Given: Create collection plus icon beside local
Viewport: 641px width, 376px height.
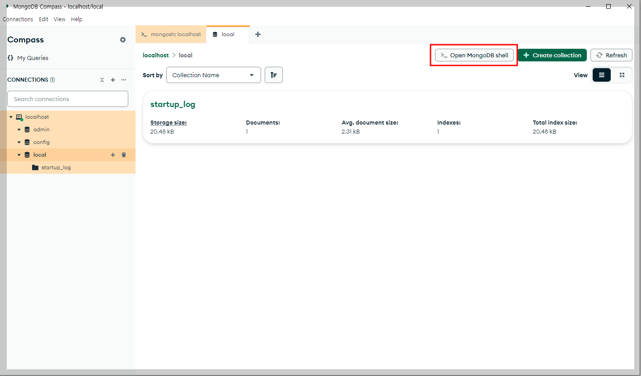Looking at the screenshot, I should 113,155.
